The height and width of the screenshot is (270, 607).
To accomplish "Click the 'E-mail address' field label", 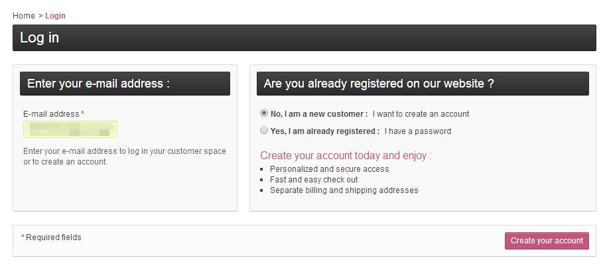I will point(51,114).
